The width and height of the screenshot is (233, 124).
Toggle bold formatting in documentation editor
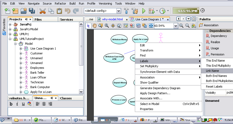pos(11,104)
